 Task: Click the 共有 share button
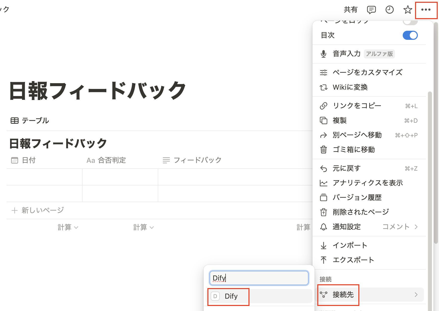[351, 10]
